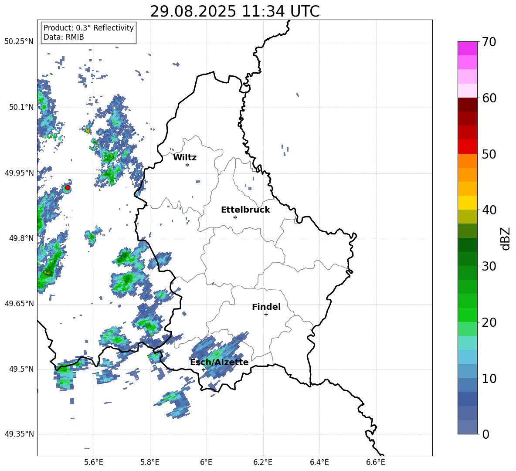Click the 60 colorbar tick label
Image resolution: width=516 pixels, height=471 pixels.
pyautogui.click(x=489, y=98)
